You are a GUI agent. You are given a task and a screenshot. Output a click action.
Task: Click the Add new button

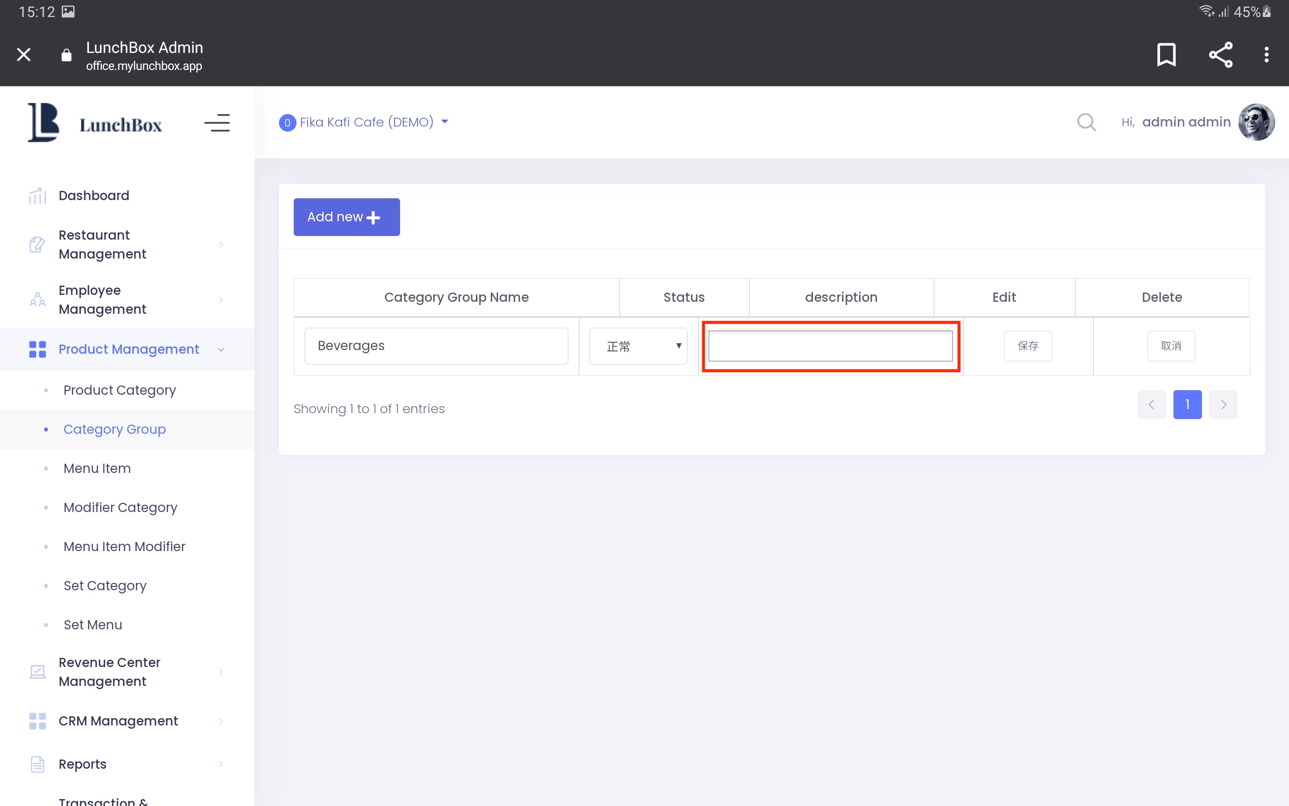click(x=346, y=217)
